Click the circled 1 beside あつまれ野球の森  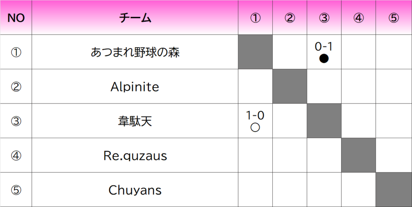[16, 52]
